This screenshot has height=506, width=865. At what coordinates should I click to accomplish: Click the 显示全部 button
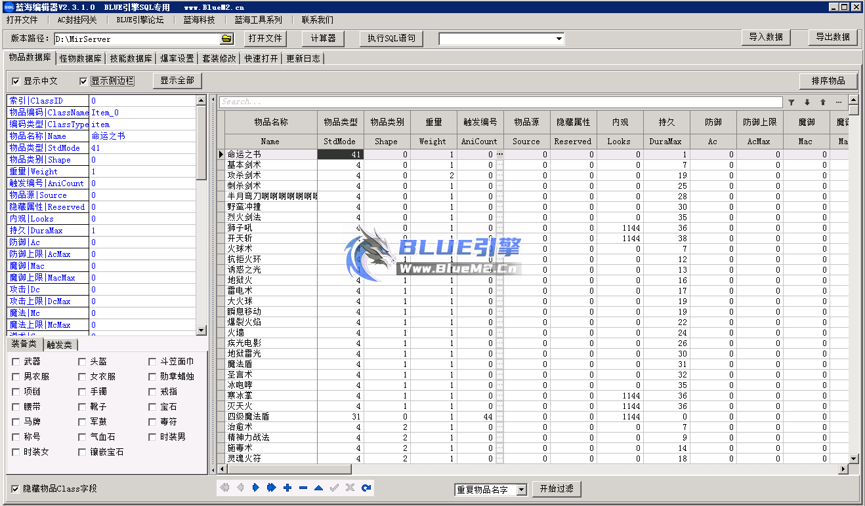177,81
